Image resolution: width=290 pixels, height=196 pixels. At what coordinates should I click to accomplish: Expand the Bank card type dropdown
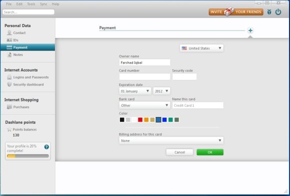[x=144, y=105]
